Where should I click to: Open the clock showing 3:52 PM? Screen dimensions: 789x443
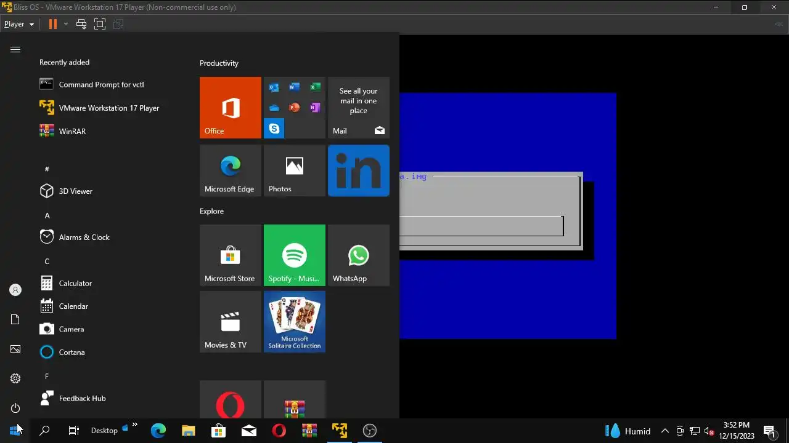pyautogui.click(x=737, y=431)
